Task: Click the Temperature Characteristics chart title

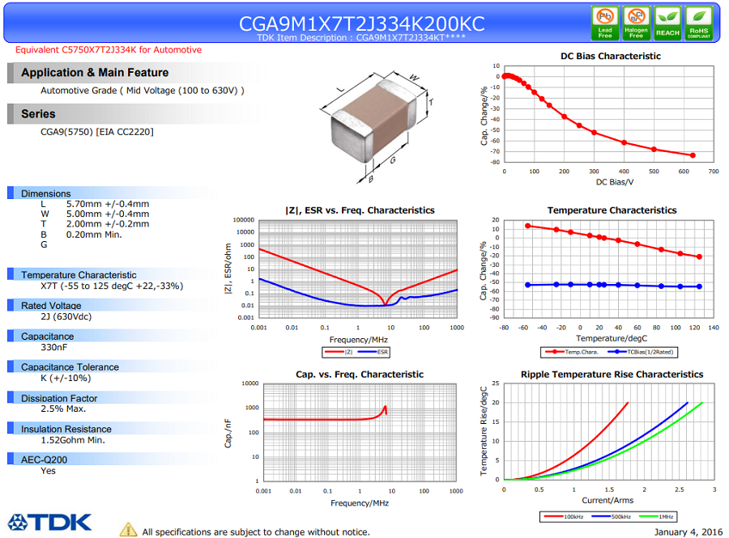Action: [612, 210]
